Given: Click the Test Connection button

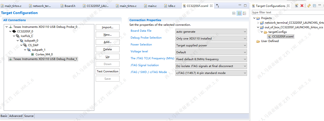Looking at the screenshot, I should click(x=107, y=71).
